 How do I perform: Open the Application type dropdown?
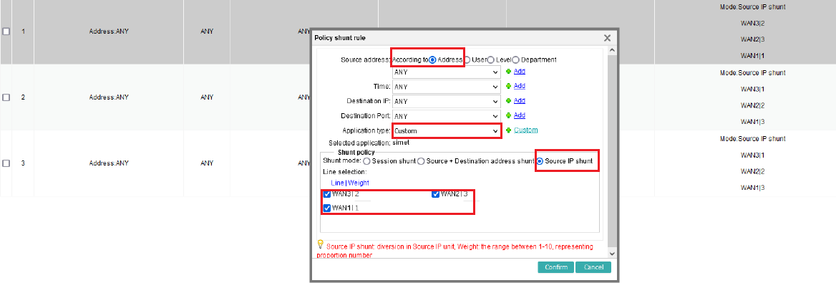[447, 131]
